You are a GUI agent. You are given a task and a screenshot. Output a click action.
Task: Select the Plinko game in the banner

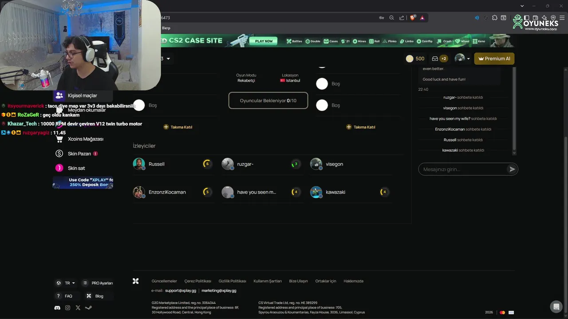(389, 41)
